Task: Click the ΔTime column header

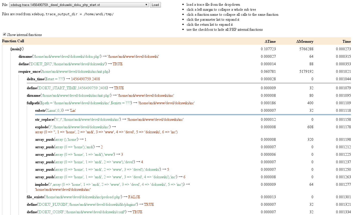Action: pyautogui.click(x=270, y=41)
